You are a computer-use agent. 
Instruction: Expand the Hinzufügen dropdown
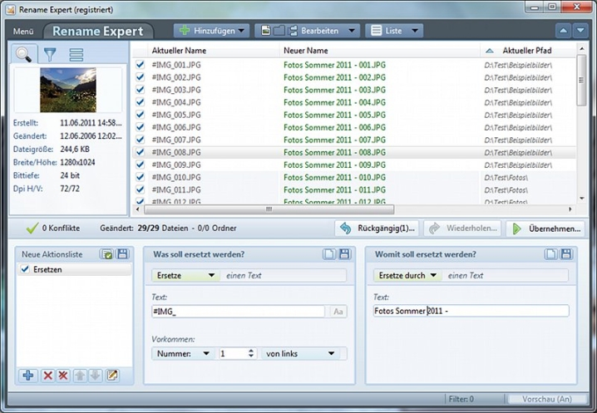click(x=211, y=31)
